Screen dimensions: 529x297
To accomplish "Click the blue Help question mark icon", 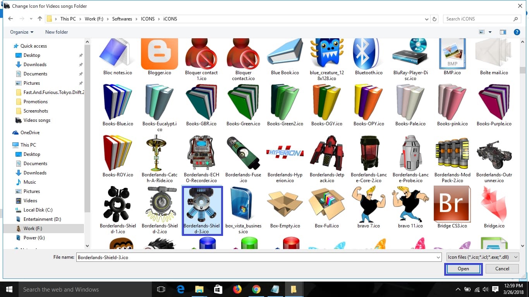I will click(517, 32).
